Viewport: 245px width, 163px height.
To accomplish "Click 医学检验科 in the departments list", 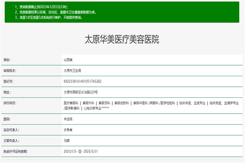I will [168, 103].
